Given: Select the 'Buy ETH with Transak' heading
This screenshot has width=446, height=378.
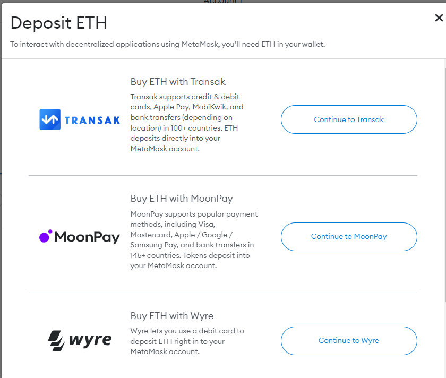Looking at the screenshot, I should pos(178,82).
